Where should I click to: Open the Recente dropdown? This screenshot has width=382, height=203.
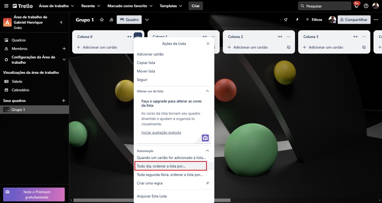tap(90, 6)
